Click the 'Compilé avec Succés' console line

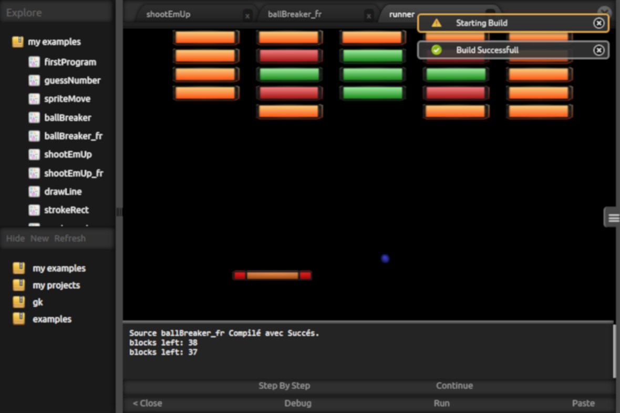tap(224, 333)
